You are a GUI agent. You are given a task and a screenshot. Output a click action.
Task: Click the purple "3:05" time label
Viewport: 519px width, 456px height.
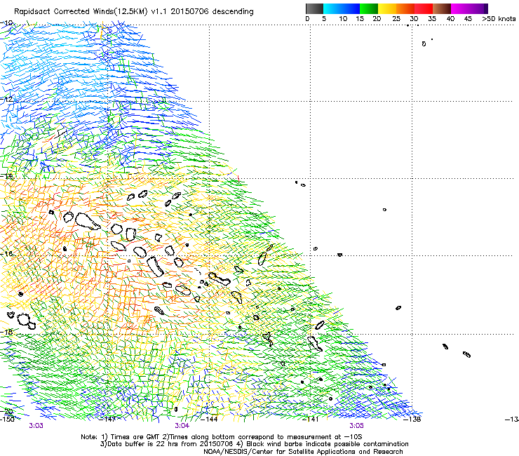point(356,426)
